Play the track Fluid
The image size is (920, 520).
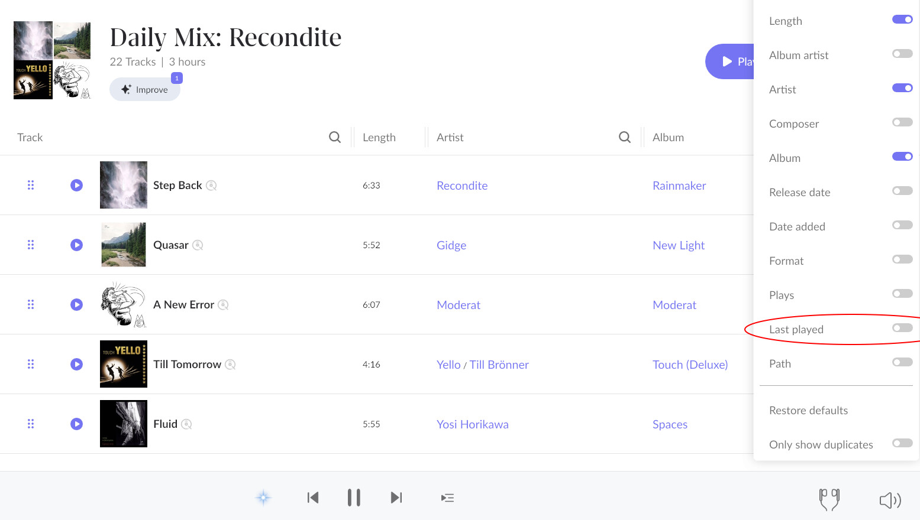coord(77,424)
